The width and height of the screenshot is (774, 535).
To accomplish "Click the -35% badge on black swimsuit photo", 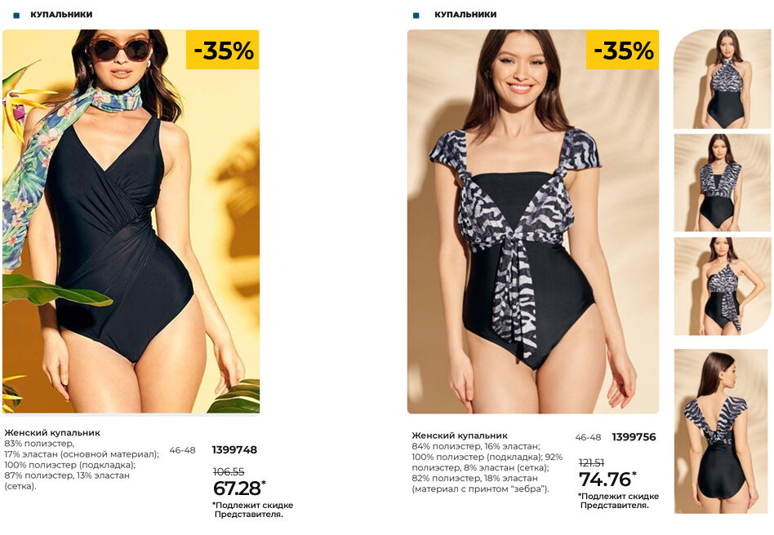I will click(223, 50).
